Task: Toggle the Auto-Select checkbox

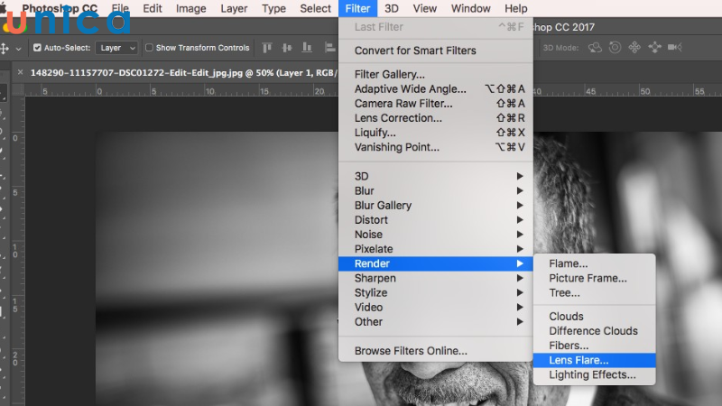Action: [x=37, y=48]
